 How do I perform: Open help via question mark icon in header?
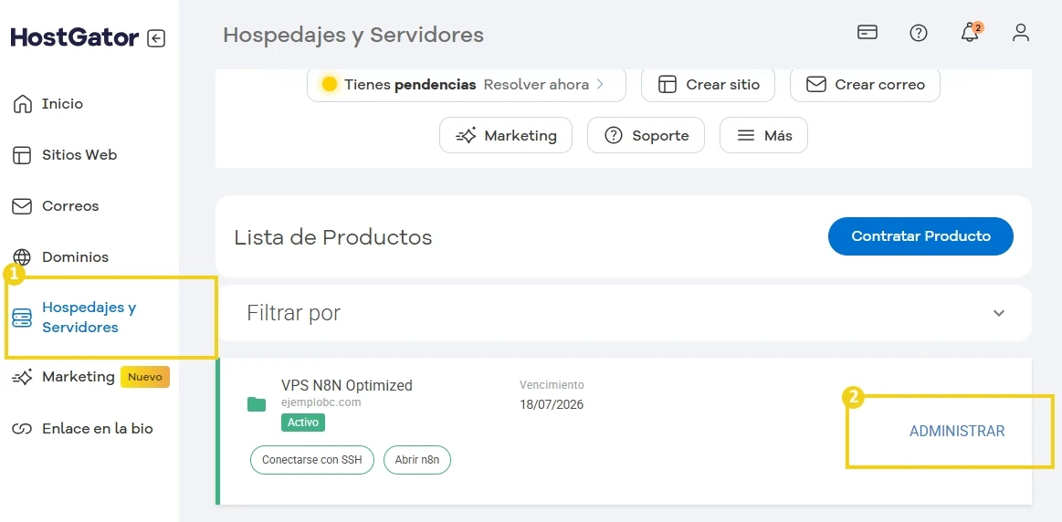[919, 33]
